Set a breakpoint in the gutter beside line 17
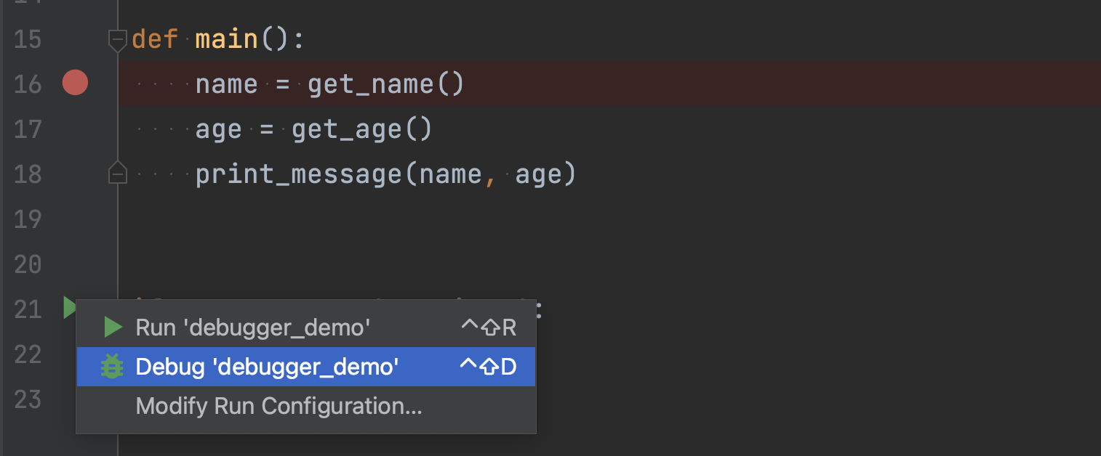Image resolution: width=1101 pixels, height=456 pixels. coord(75,129)
